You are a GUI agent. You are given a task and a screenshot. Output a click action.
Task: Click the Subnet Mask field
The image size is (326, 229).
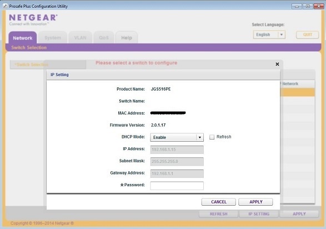177,162
